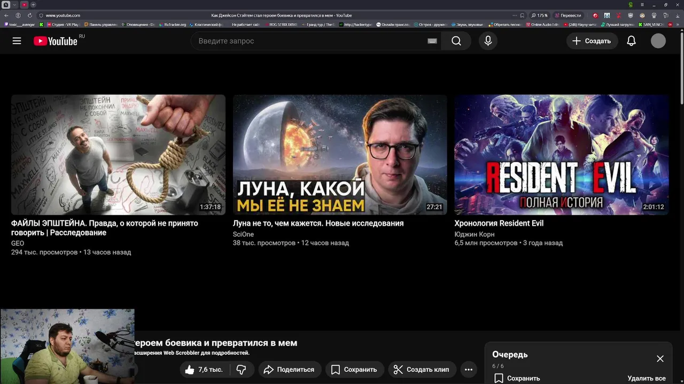
Task: Click the site protection shield icon
Action: (41, 15)
